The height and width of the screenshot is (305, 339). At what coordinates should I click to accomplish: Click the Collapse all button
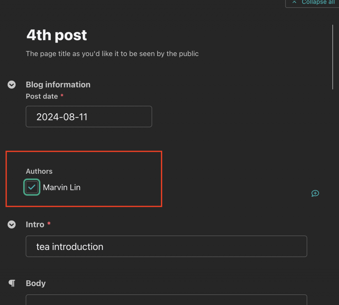tap(312, 3)
